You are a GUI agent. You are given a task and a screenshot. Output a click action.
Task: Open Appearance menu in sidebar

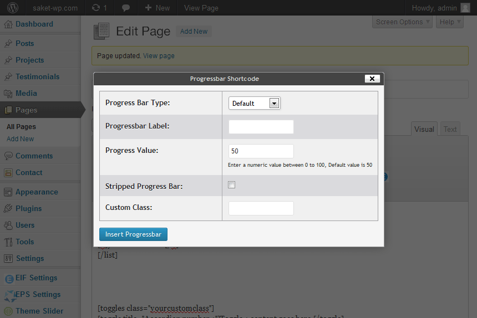[x=37, y=192]
